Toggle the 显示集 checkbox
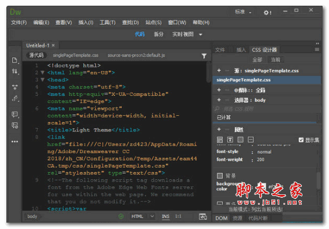Image resolution: width=329 pixels, height=229 pixels. [x=301, y=140]
